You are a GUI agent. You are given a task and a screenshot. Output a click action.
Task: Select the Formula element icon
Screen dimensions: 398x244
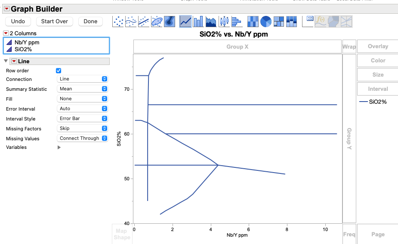point(321,22)
